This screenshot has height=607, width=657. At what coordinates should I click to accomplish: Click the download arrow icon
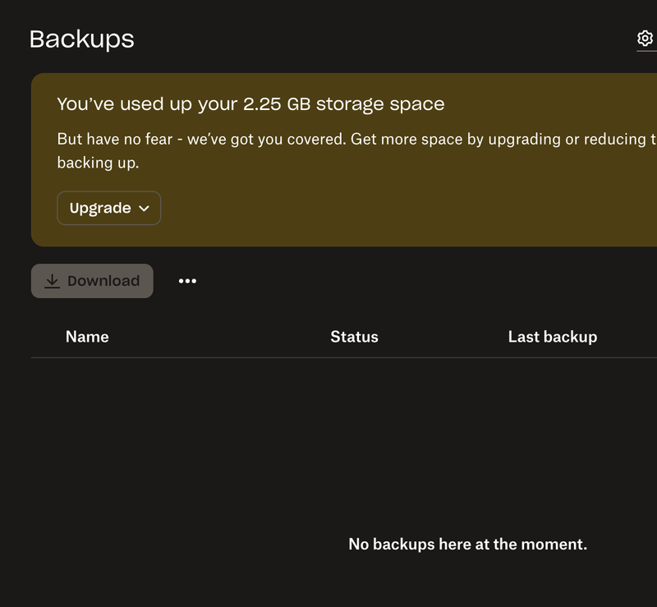pos(52,281)
